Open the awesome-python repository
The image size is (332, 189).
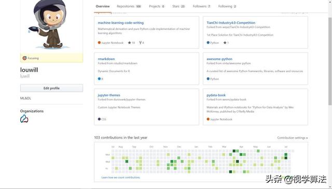[x=219, y=59]
